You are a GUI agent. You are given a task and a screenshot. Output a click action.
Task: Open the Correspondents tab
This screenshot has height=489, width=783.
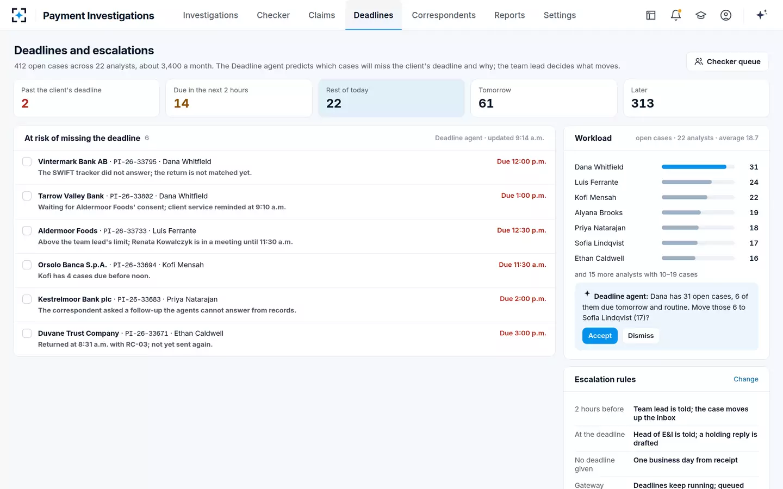(444, 15)
